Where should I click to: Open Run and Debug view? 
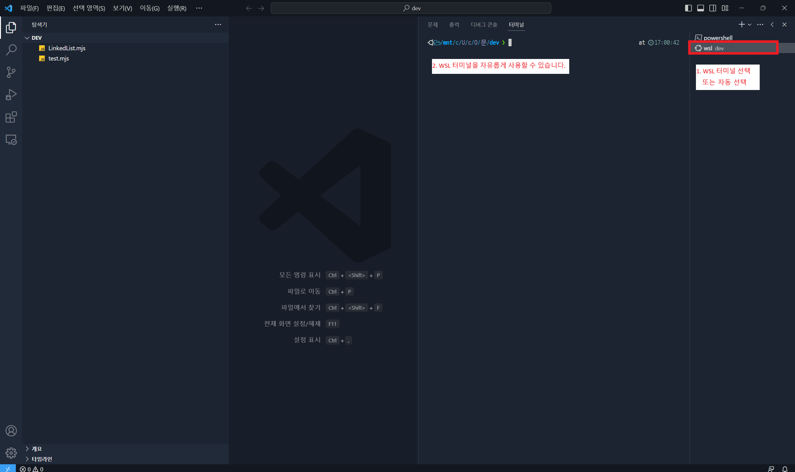click(x=11, y=95)
